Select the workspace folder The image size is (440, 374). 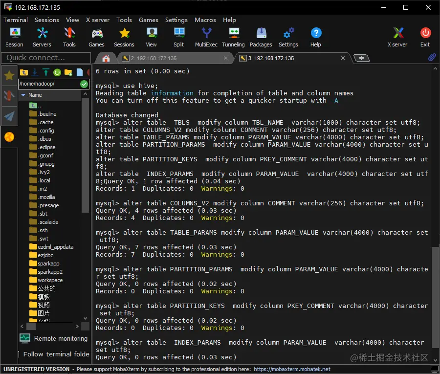46,280
